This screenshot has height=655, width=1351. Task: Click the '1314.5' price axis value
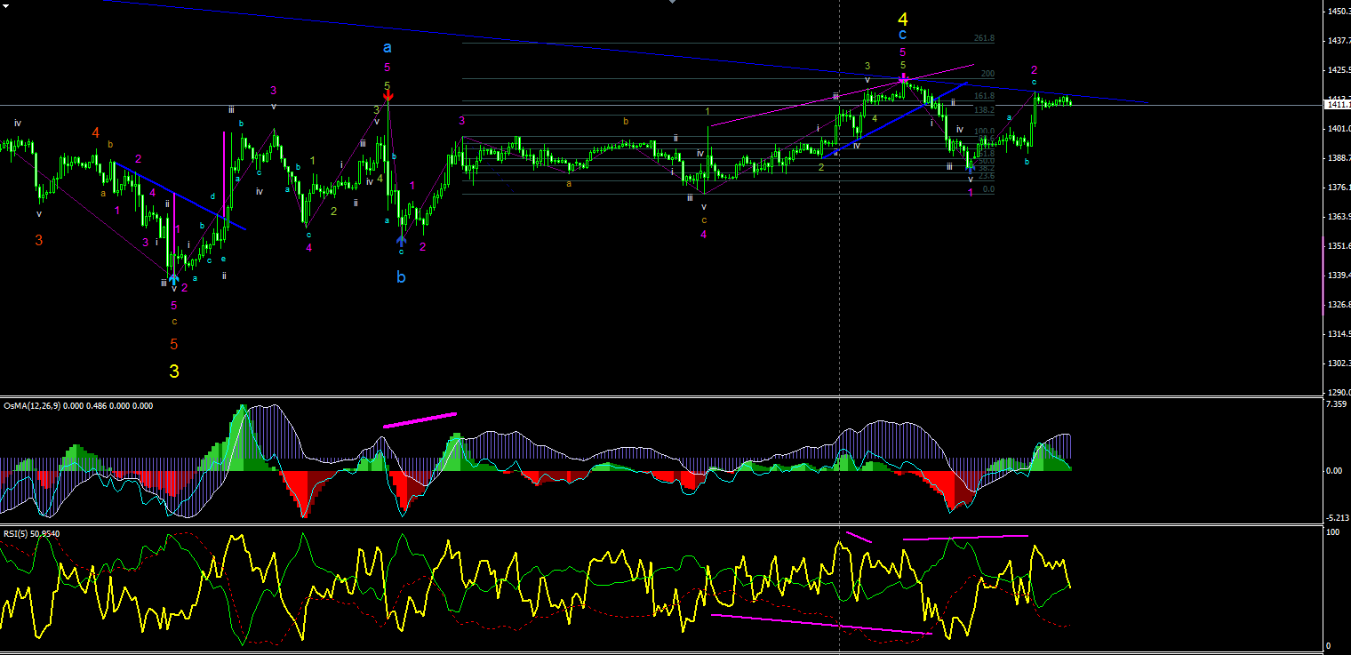(1339, 334)
